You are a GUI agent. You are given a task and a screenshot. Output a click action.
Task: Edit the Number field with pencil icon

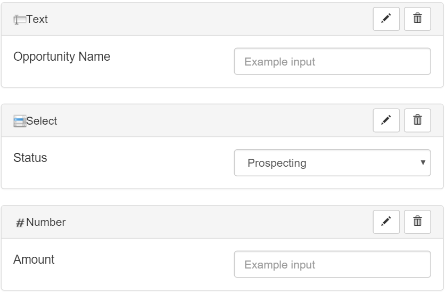(x=386, y=222)
